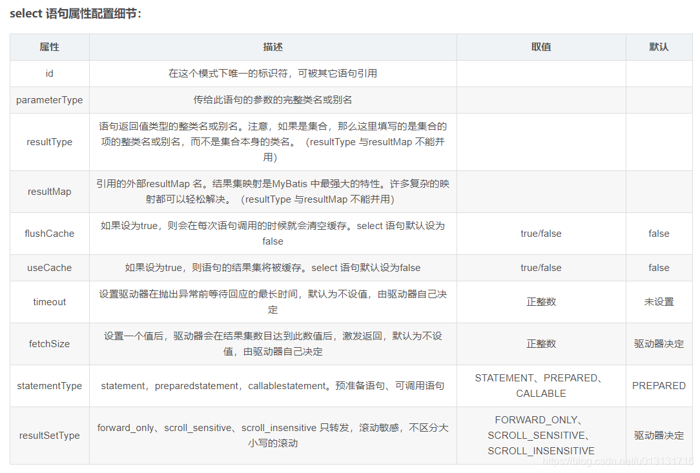Click the useCache attribute name
Image resolution: width=700 pixels, height=473 pixels.
[x=49, y=267]
